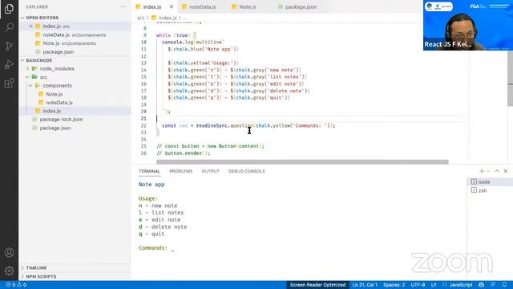Screen dimensions: 513x289
Task: Close index.js in Open Editors list
Action: coord(30,26)
